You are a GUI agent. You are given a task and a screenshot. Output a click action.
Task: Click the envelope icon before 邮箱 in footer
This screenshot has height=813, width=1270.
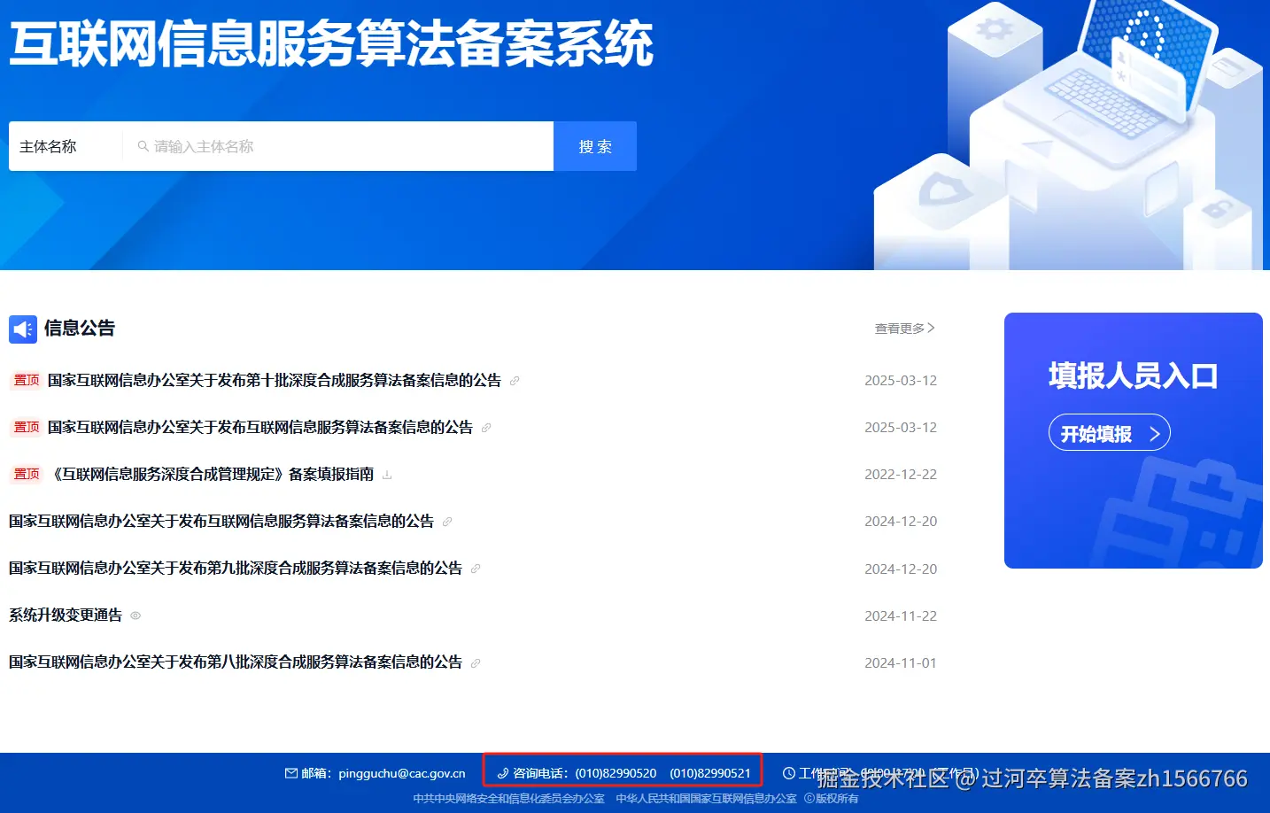(x=291, y=771)
